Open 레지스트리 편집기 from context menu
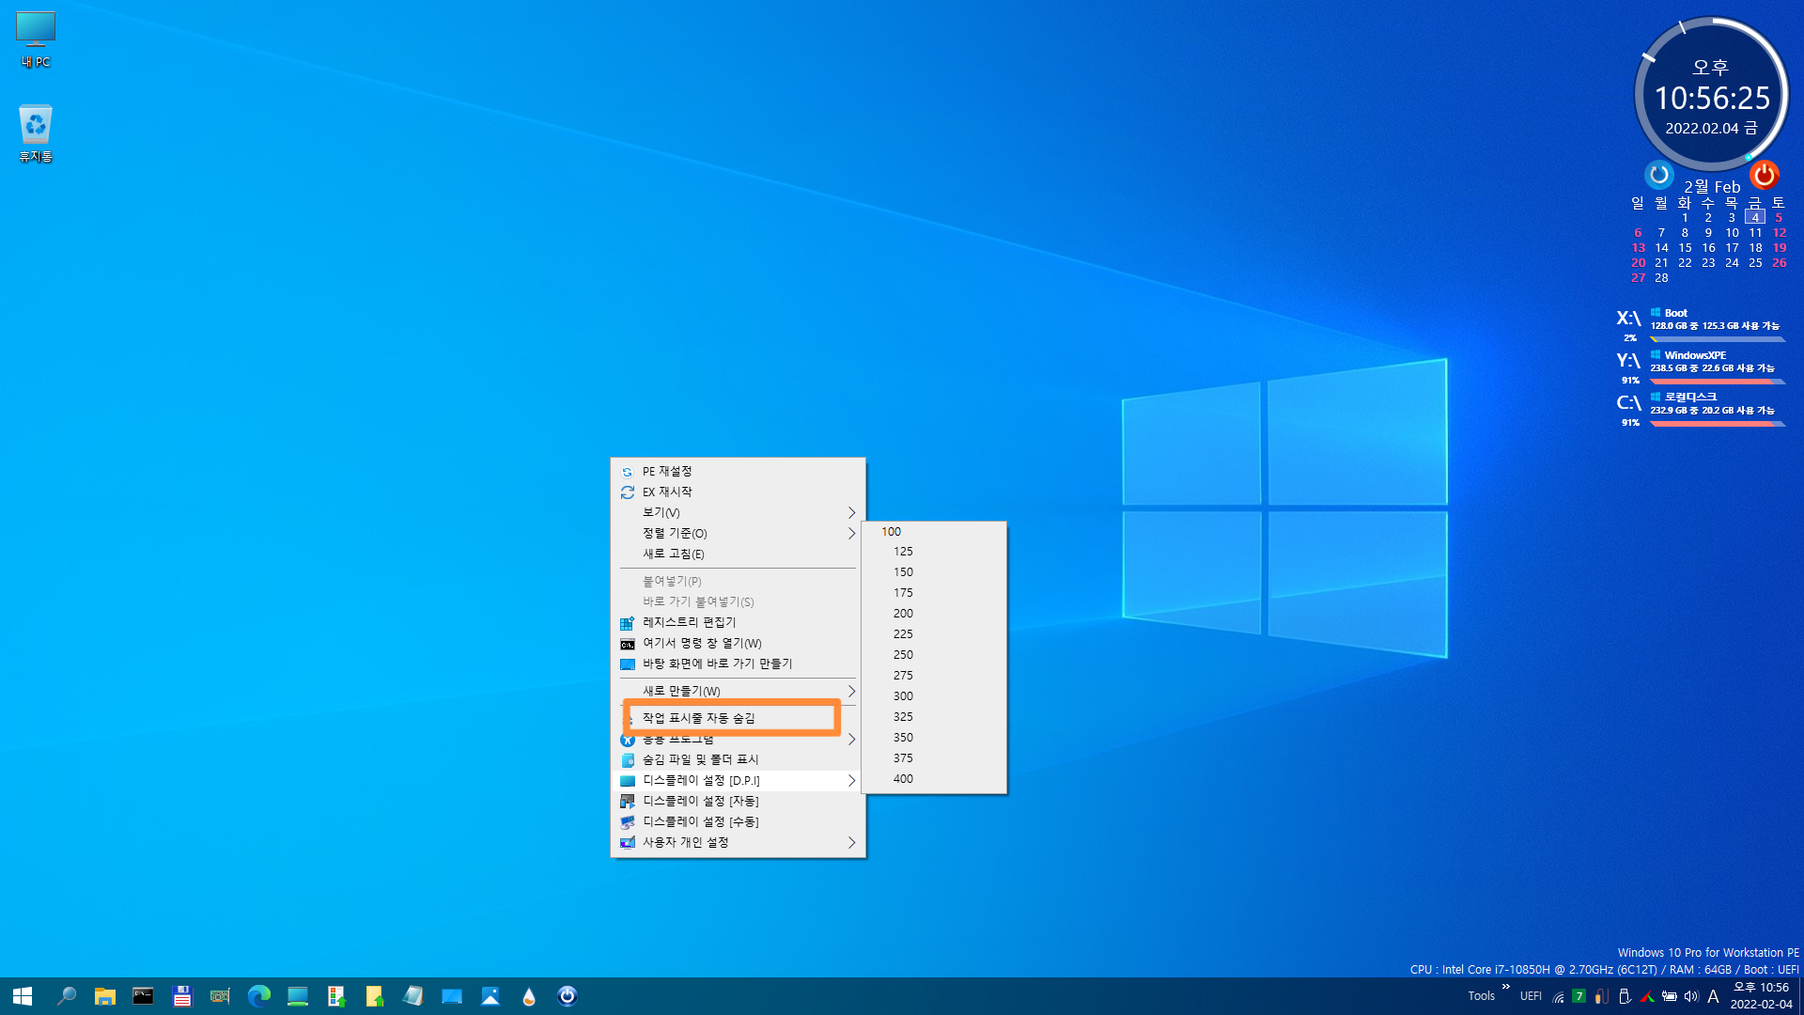Viewport: 1804px width, 1015px height. 738,622
